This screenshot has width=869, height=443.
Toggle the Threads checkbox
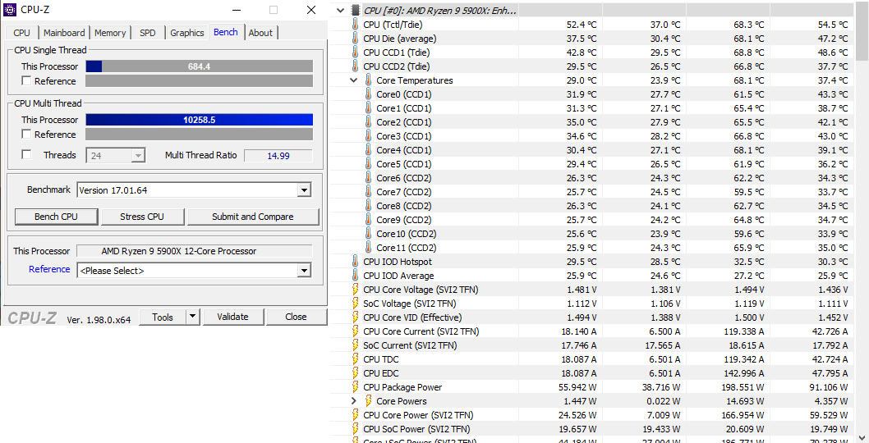click(26, 154)
